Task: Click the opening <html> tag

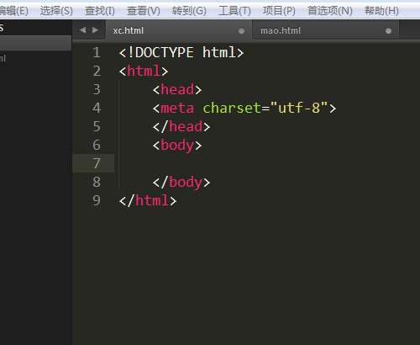Action: tap(144, 71)
